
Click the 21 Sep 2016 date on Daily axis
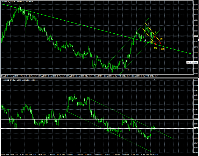pos(154,154)
